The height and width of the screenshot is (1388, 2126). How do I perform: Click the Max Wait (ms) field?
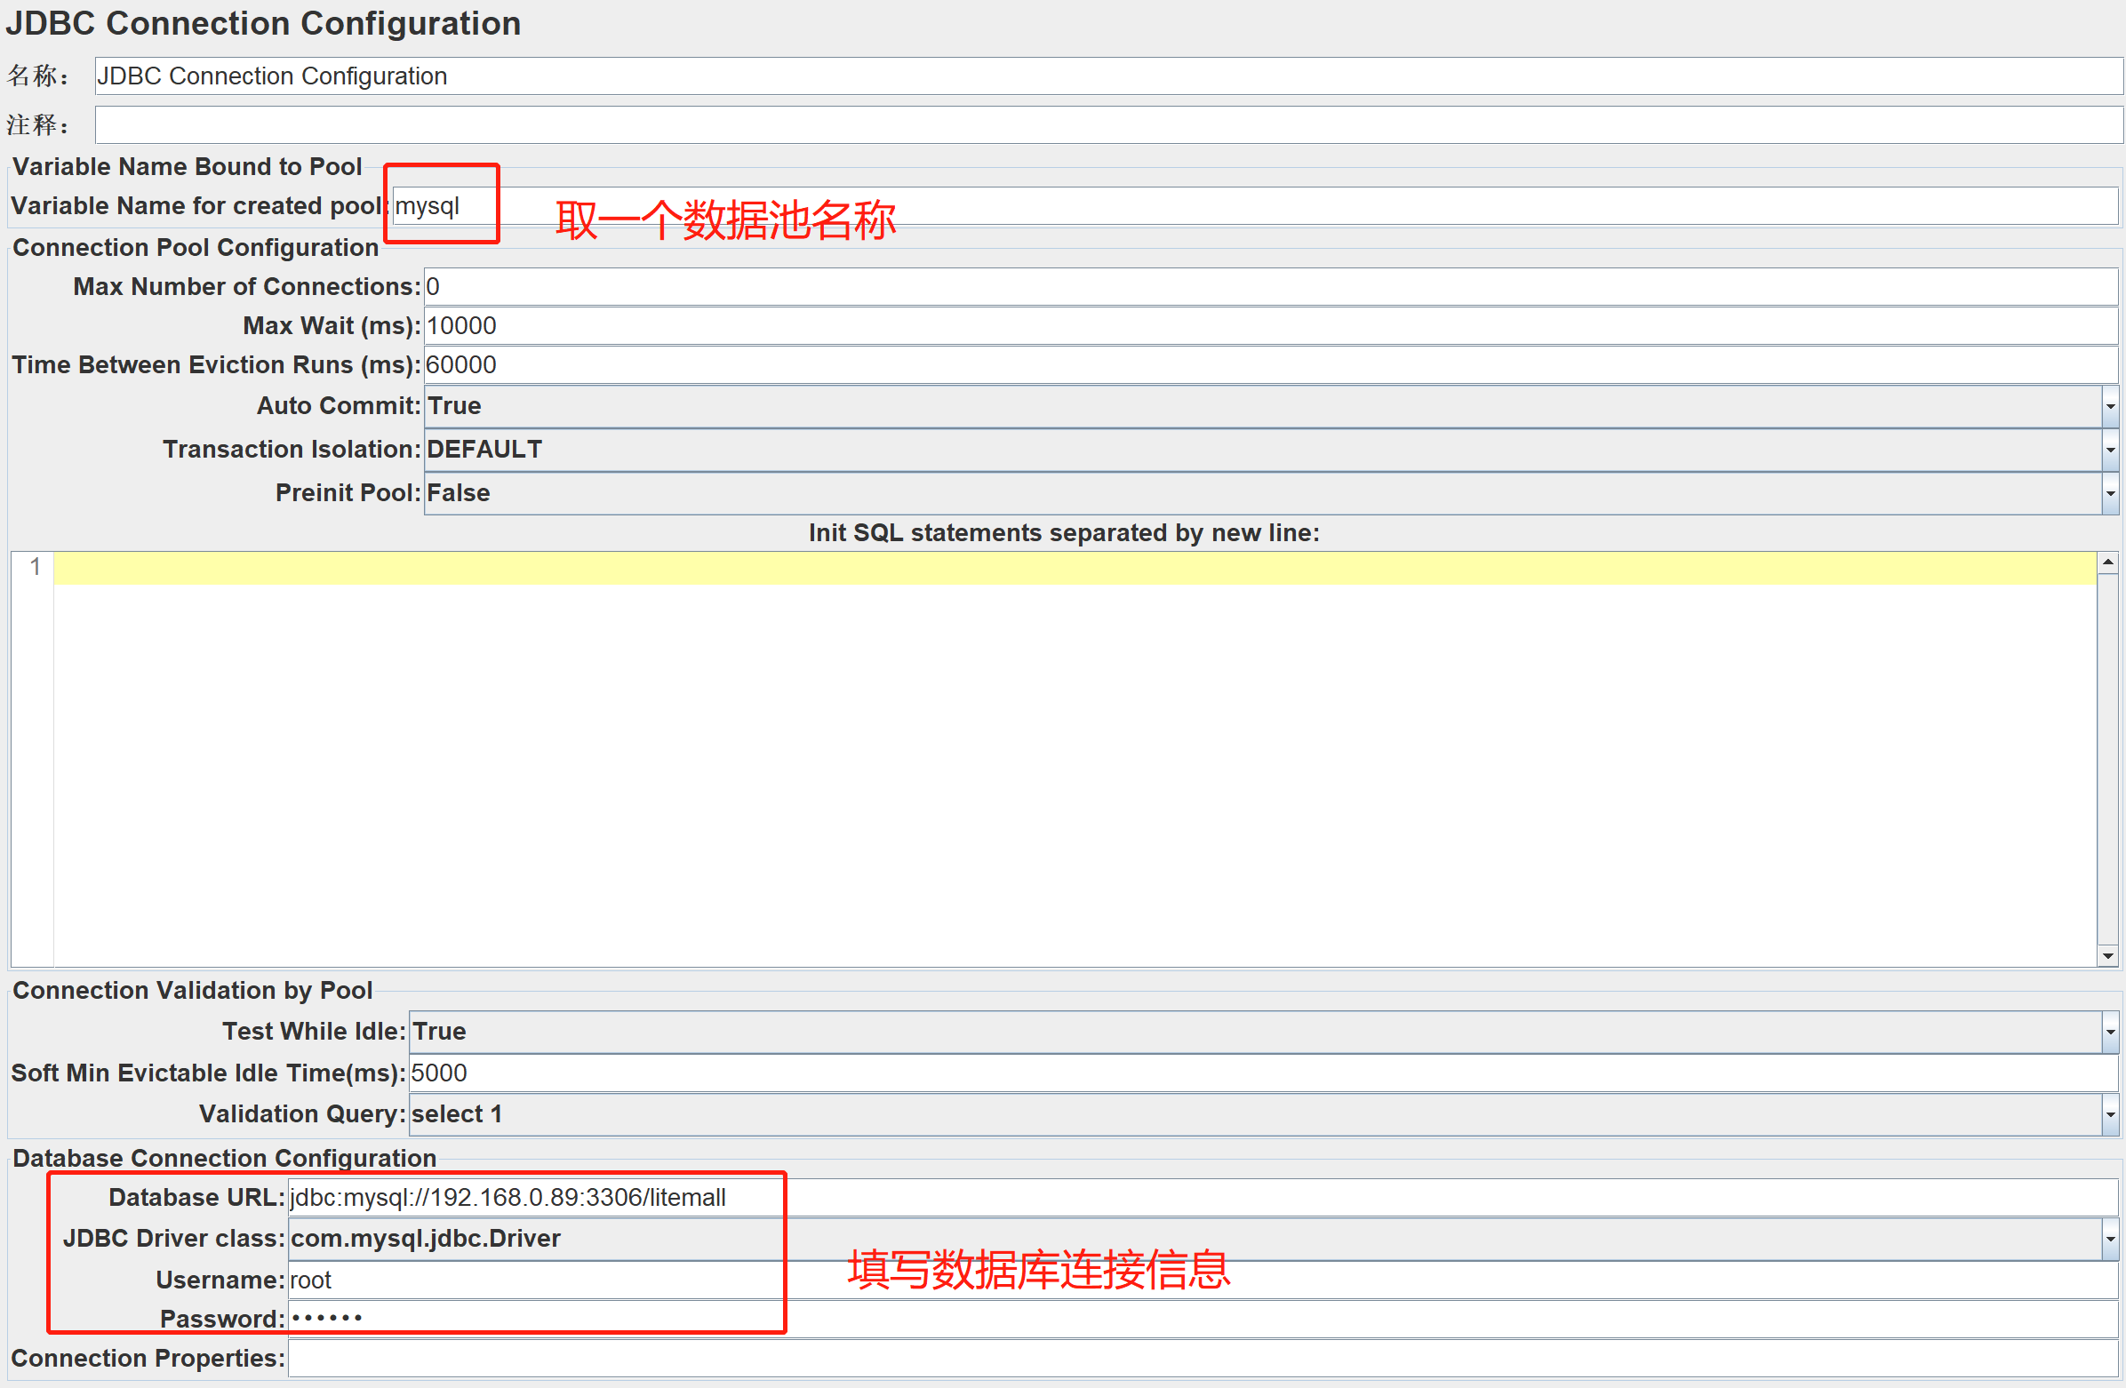click(1268, 326)
